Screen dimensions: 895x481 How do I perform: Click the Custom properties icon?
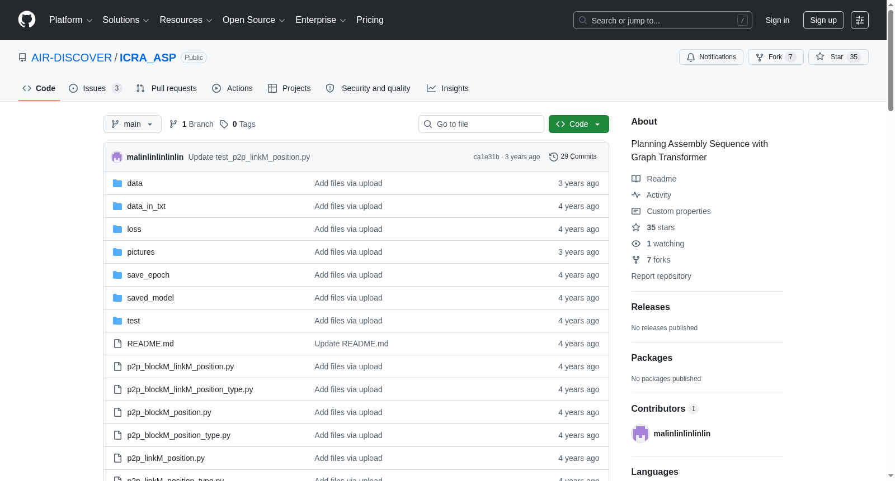636,211
